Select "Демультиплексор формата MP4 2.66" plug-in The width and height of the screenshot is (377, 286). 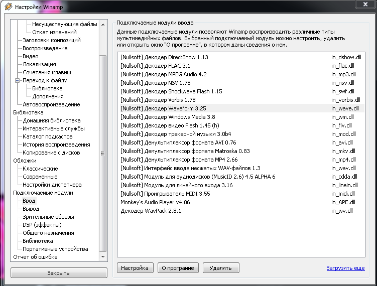pos(241,160)
